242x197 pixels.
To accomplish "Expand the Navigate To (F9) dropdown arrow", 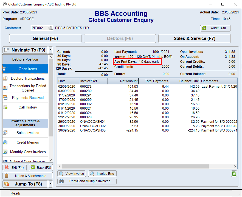I will [x=50, y=50].
